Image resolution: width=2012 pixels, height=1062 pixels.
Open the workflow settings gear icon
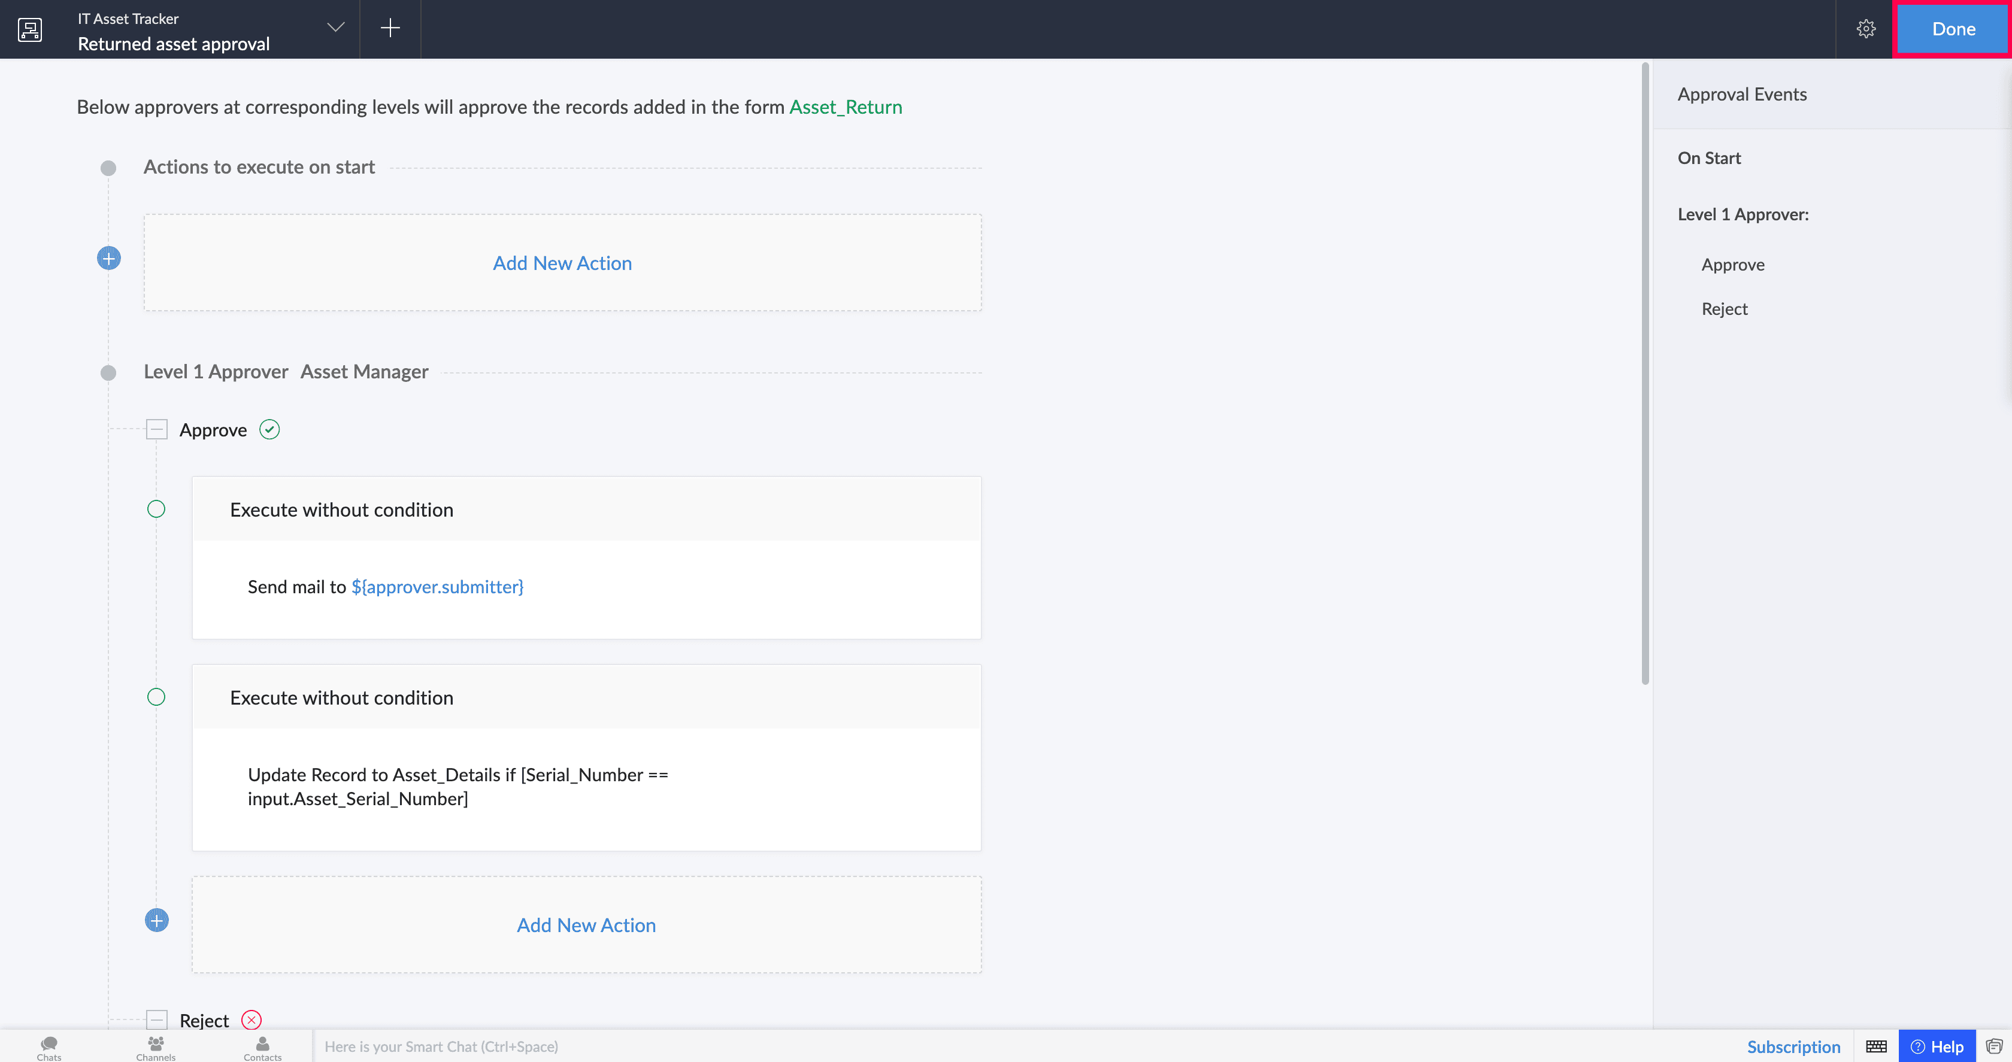coord(1865,29)
